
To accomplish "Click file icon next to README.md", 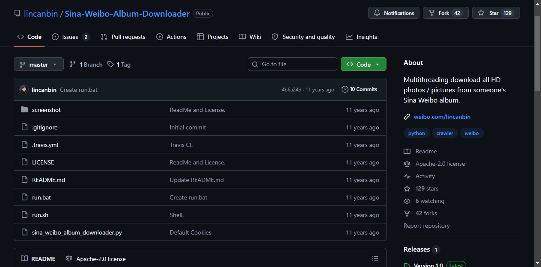I will pyautogui.click(x=24, y=180).
